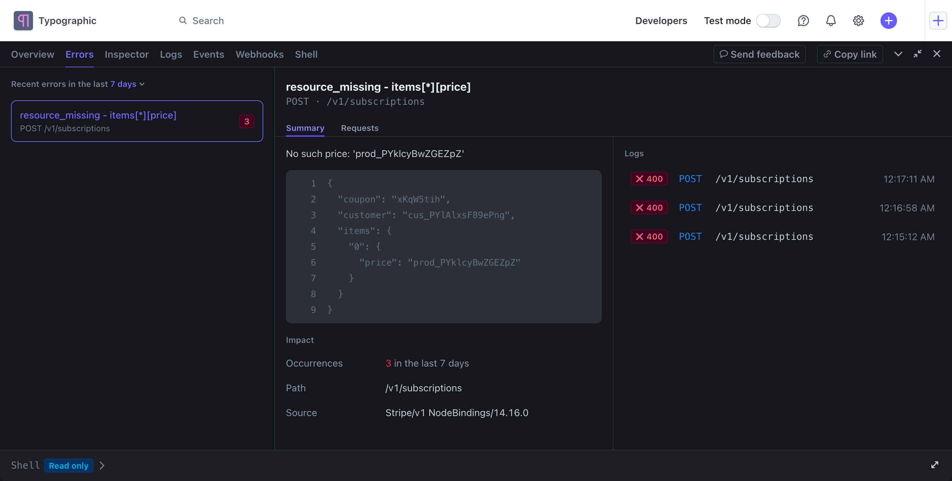Screen dimensions: 952x481
Task: Select the resource_missing error card
Action: [137, 121]
